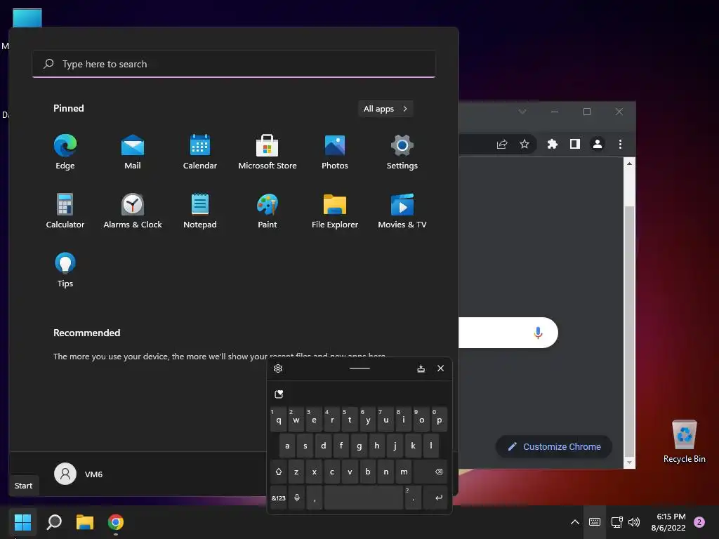Switch keyboard to &123 symbols layout
Image resolution: width=719 pixels, height=539 pixels.
tap(278, 498)
